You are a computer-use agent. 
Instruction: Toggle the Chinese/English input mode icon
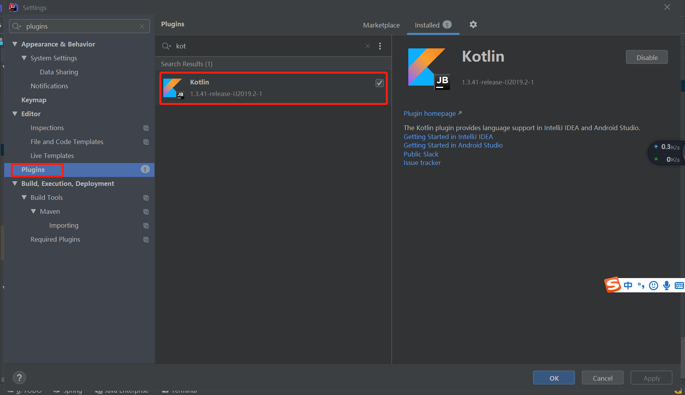pos(628,285)
